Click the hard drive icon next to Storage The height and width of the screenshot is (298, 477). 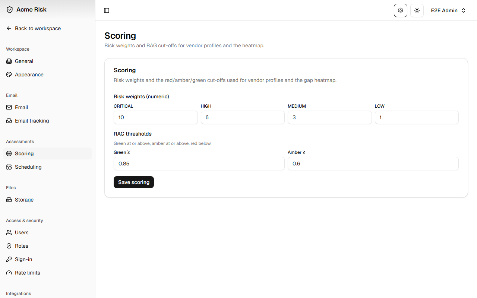click(x=9, y=200)
